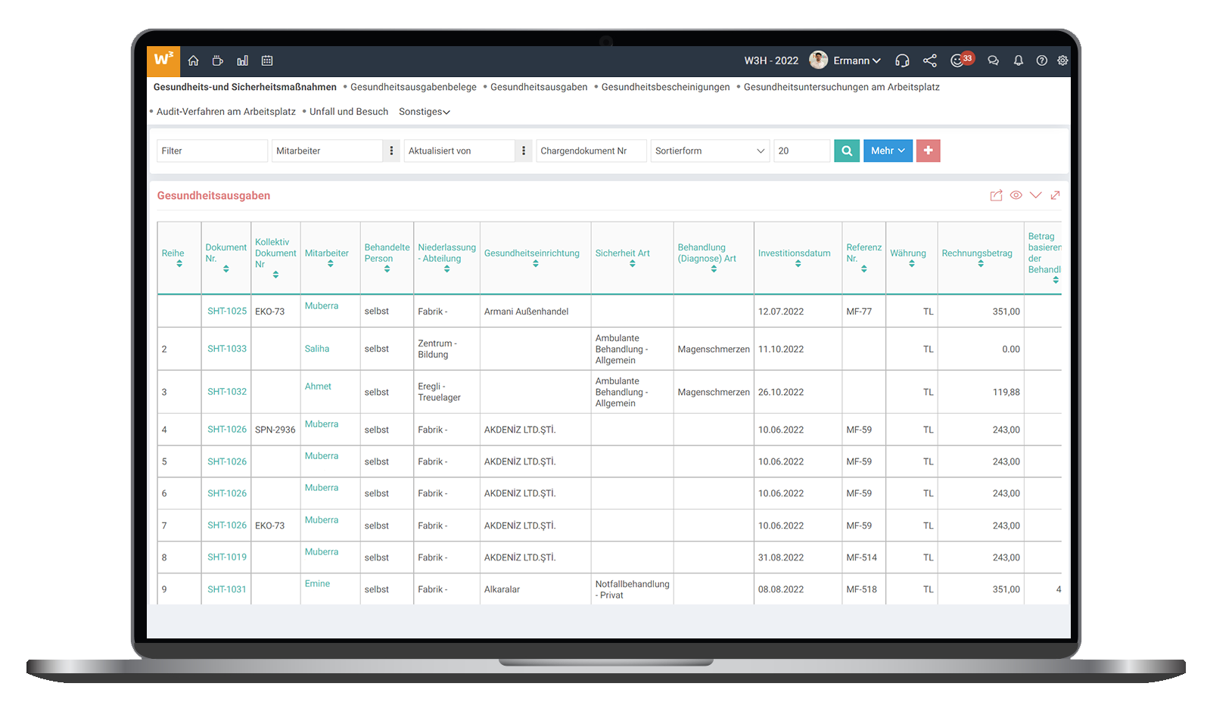
Task: Sort by the Dokument Nr. column arrows
Action: point(226,269)
